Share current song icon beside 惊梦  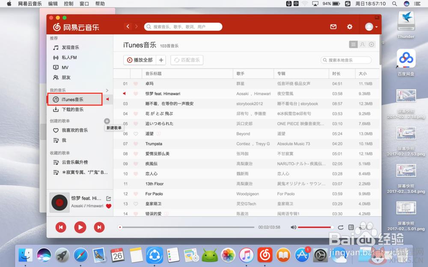108,199
